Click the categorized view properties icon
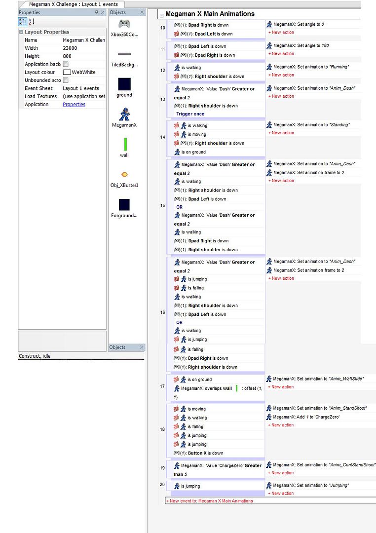376x533 pixels. point(22,22)
